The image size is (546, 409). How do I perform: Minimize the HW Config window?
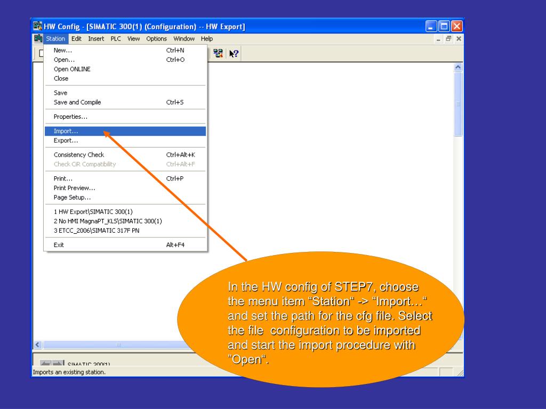431,27
